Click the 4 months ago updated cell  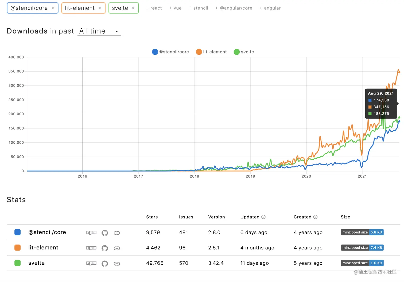coord(257,248)
